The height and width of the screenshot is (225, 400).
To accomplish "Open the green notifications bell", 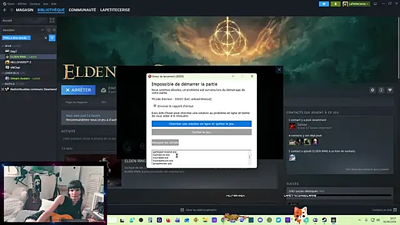I will tap(336, 4).
